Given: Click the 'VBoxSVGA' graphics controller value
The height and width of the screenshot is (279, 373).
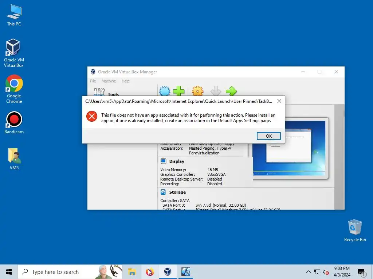Looking at the screenshot, I should click(x=216, y=174).
